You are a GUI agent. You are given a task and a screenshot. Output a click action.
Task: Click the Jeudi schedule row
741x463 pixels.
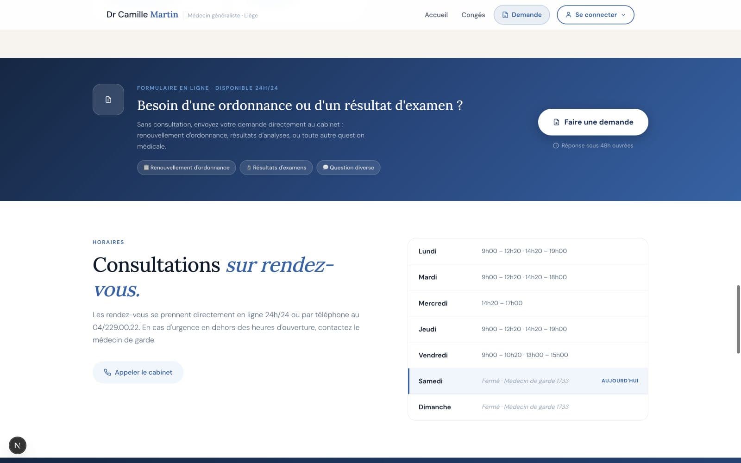[528, 329]
